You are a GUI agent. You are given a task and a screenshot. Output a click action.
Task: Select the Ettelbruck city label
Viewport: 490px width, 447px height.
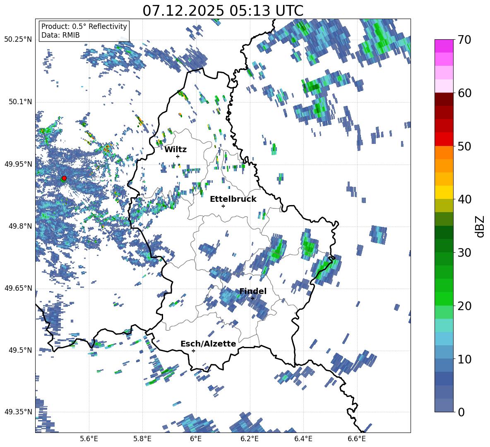(233, 199)
